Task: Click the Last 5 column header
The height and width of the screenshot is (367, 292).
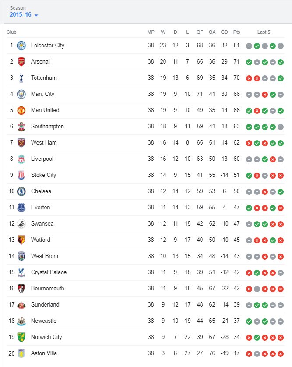Action: point(264,32)
